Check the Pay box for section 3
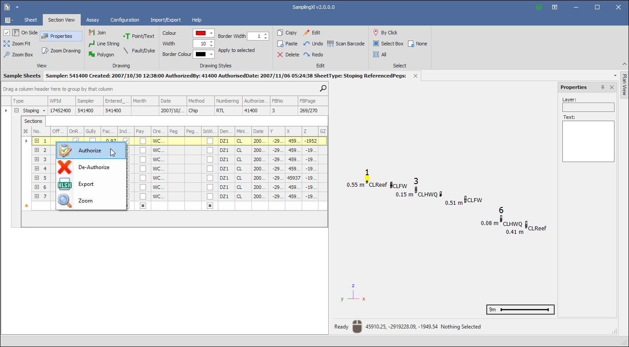This screenshot has height=347, width=629. click(x=142, y=159)
